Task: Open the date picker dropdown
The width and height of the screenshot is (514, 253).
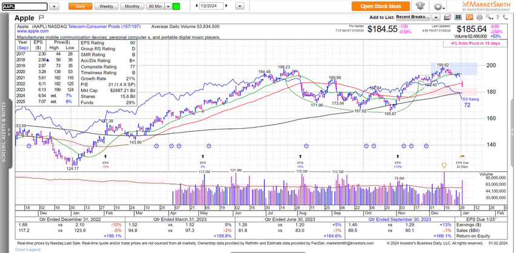Action: click(240, 6)
